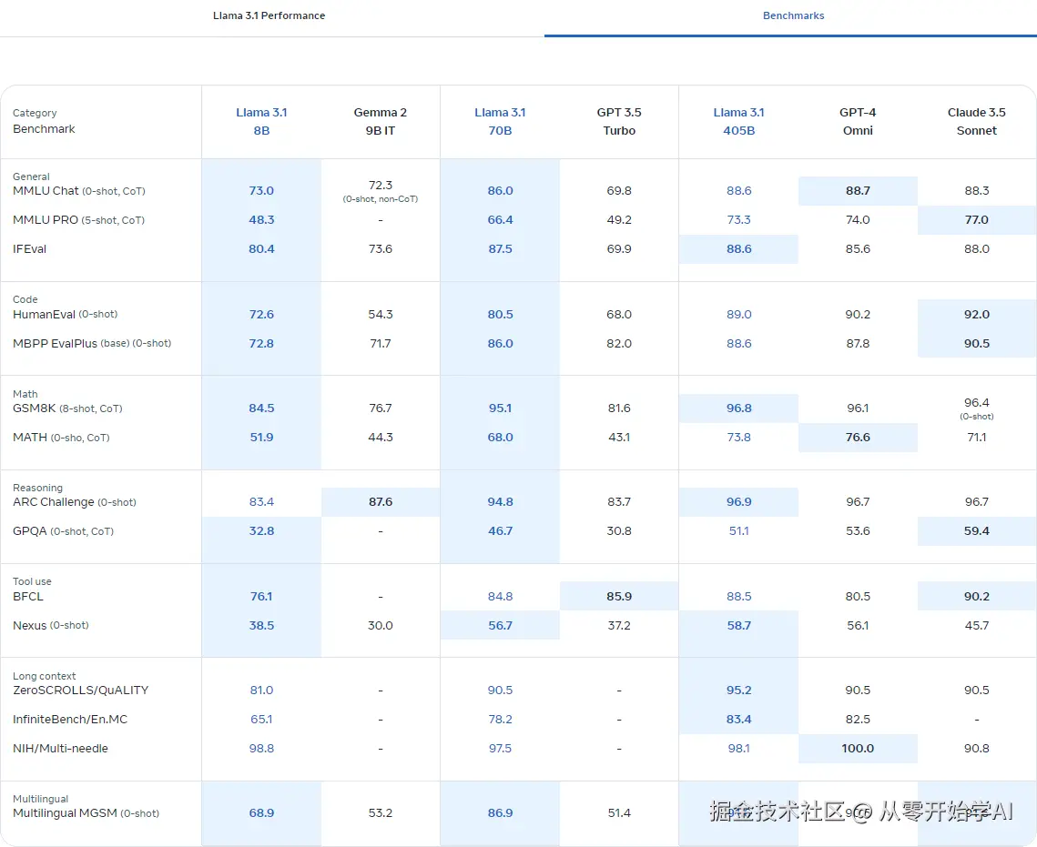Click the GPT 3.5 Turbo column header
The width and height of the screenshot is (1037, 847).
[x=619, y=122]
